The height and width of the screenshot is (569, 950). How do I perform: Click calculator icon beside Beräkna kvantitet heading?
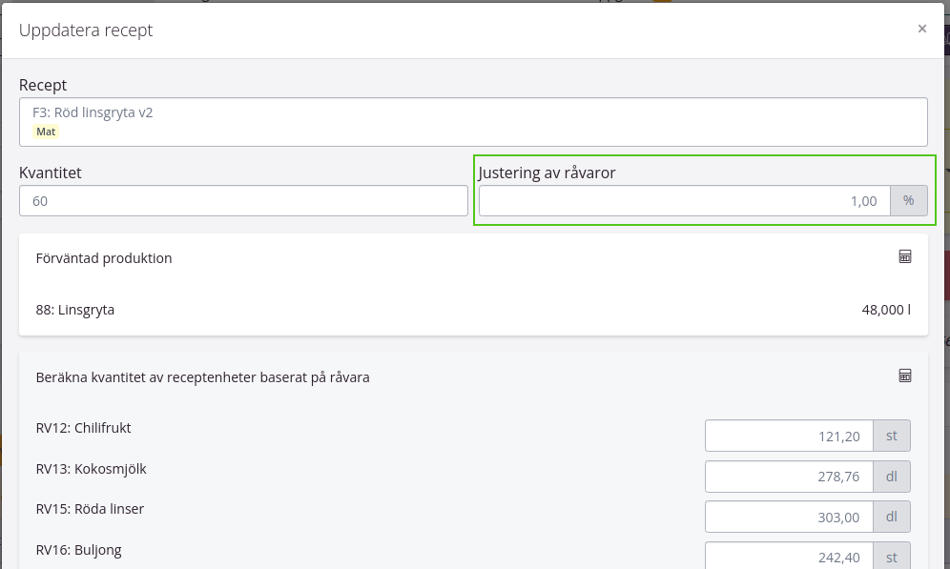pos(905,376)
